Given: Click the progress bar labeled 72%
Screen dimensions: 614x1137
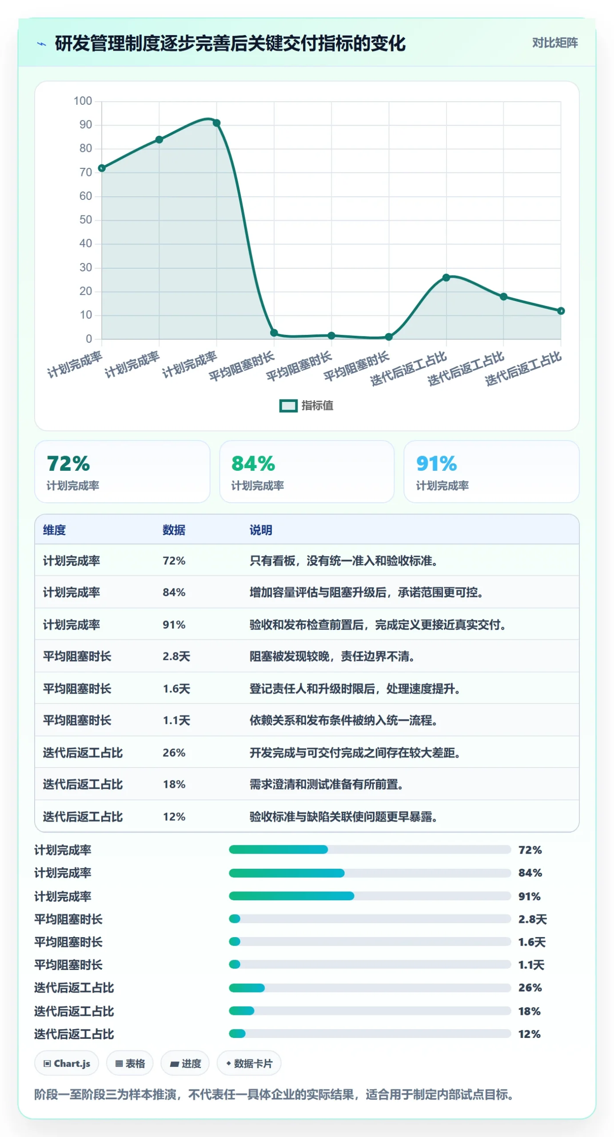Looking at the screenshot, I should 370,849.
